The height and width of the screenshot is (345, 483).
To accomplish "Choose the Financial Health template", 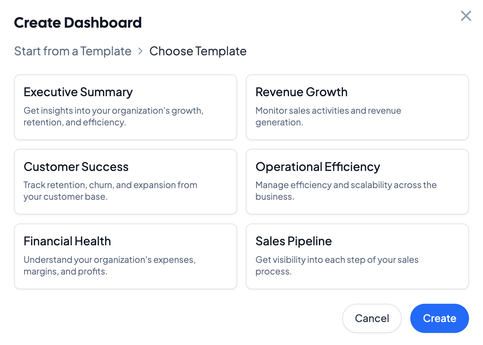I will point(125,256).
